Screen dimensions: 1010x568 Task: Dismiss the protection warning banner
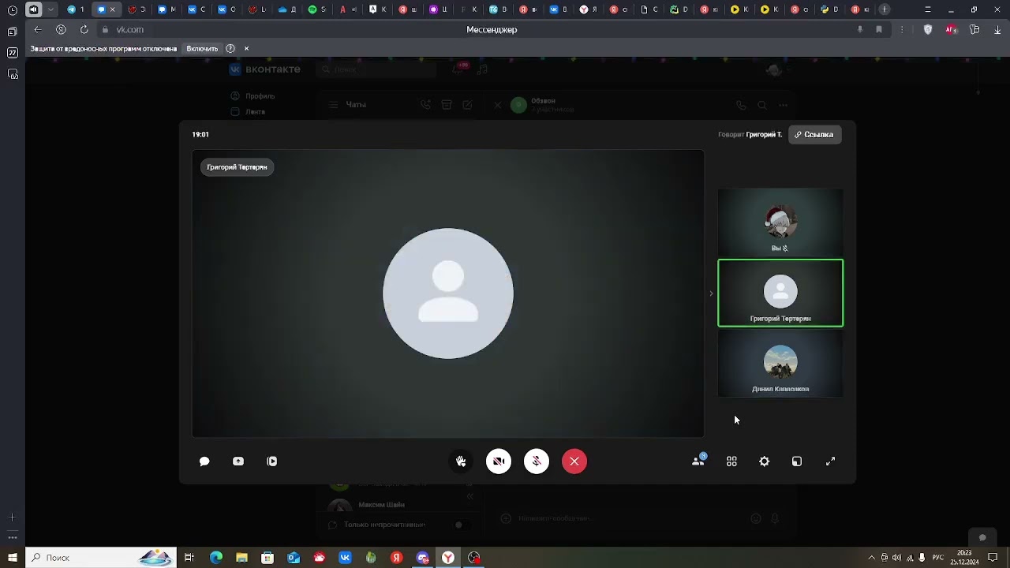(x=246, y=49)
